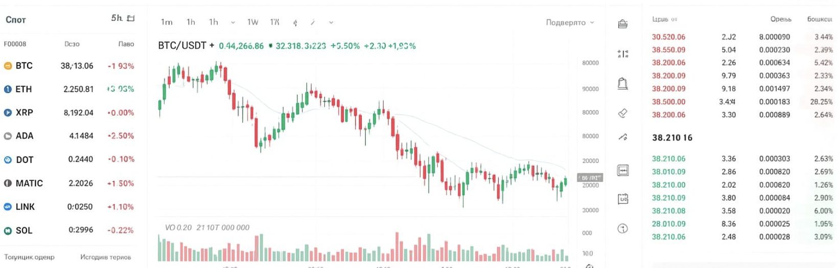
Task: Open the Подверято dropdown menu
Action: coord(570,22)
